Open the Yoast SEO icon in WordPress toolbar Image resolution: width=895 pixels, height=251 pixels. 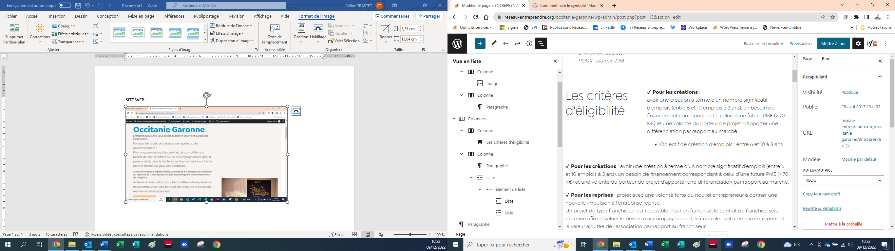point(872,44)
